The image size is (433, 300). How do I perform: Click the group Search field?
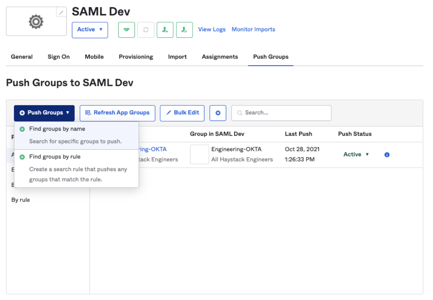point(282,113)
